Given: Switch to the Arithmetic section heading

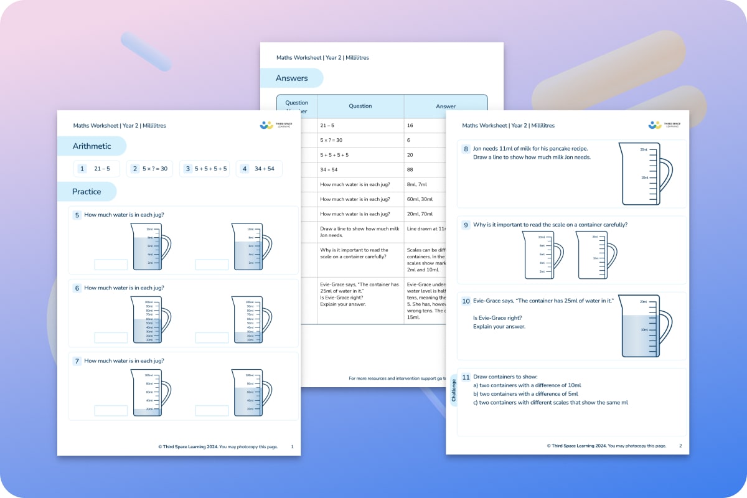Looking at the screenshot, I should pos(92,146).
